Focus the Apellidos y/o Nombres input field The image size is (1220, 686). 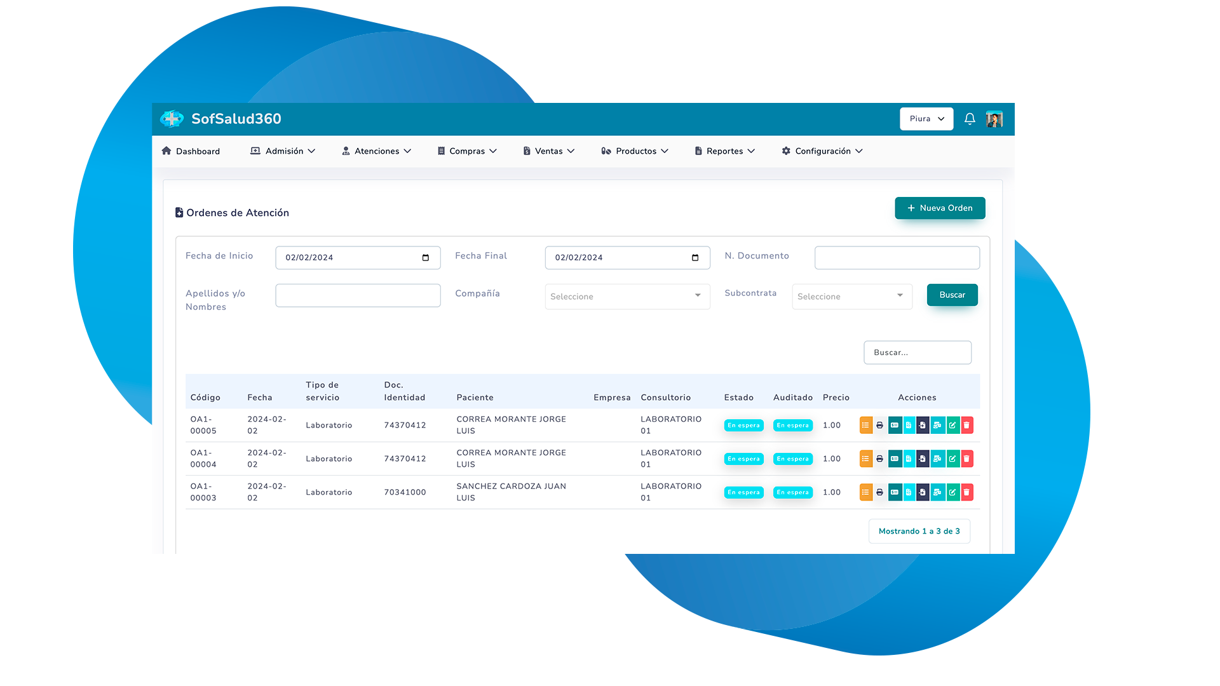click(x=358, y=295)
